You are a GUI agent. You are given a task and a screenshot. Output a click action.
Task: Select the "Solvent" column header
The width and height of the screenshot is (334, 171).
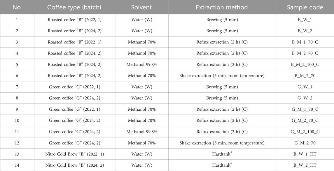pos(142,7)
